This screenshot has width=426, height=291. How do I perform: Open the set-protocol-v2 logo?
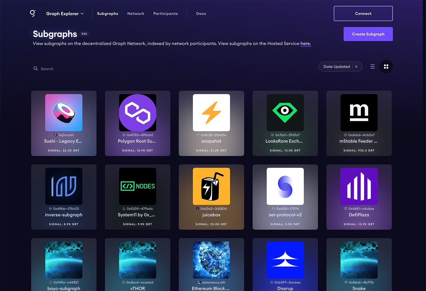pos(285,186)
